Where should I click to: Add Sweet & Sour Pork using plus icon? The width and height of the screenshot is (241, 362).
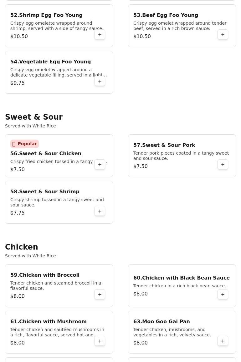pos(223,165)
